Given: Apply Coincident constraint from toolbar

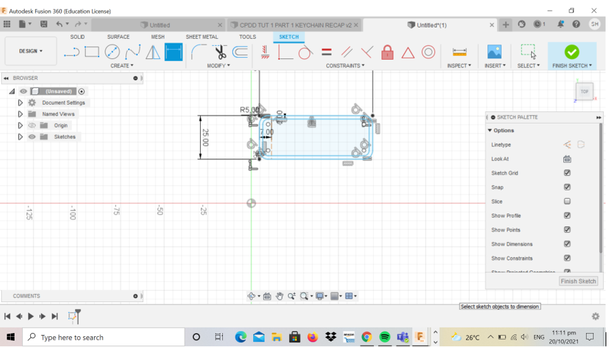Looking at the screenshot, I should (285, 52).
